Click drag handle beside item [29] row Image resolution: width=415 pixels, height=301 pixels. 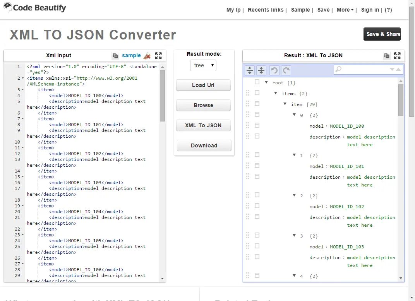click(248, 104)
